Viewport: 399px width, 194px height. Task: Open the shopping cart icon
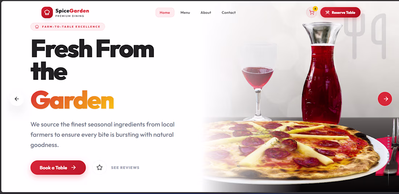(312, 12)
